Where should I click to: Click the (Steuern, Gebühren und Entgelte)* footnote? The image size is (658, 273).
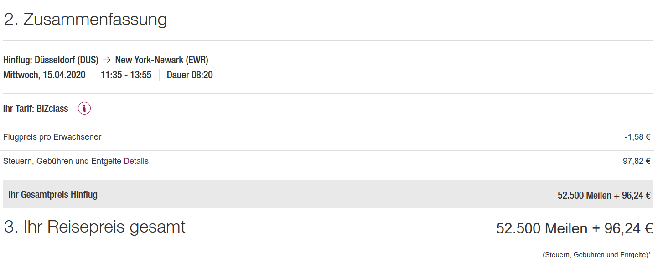[x=596, y=255]
